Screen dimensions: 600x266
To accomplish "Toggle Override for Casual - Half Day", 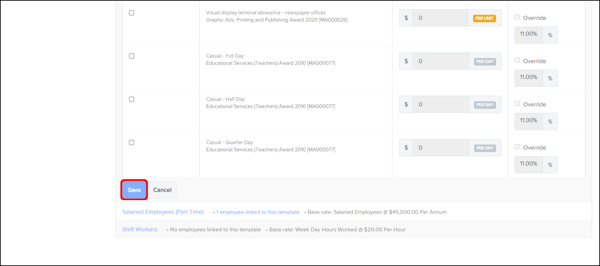I will coord(517,104).
